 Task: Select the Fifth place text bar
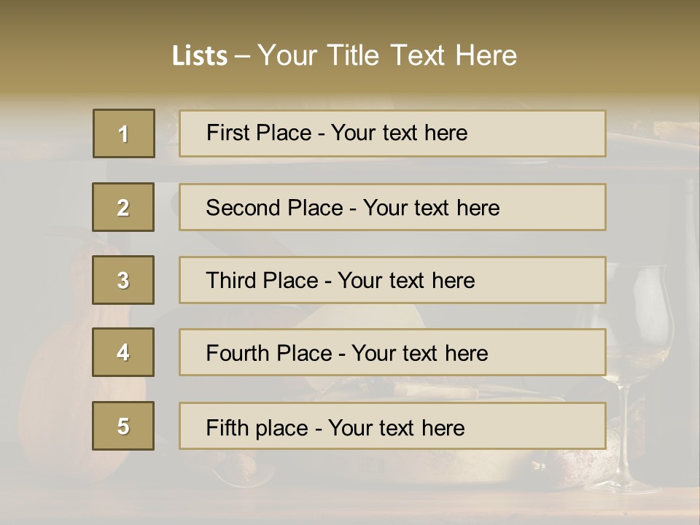pos(392,426)
